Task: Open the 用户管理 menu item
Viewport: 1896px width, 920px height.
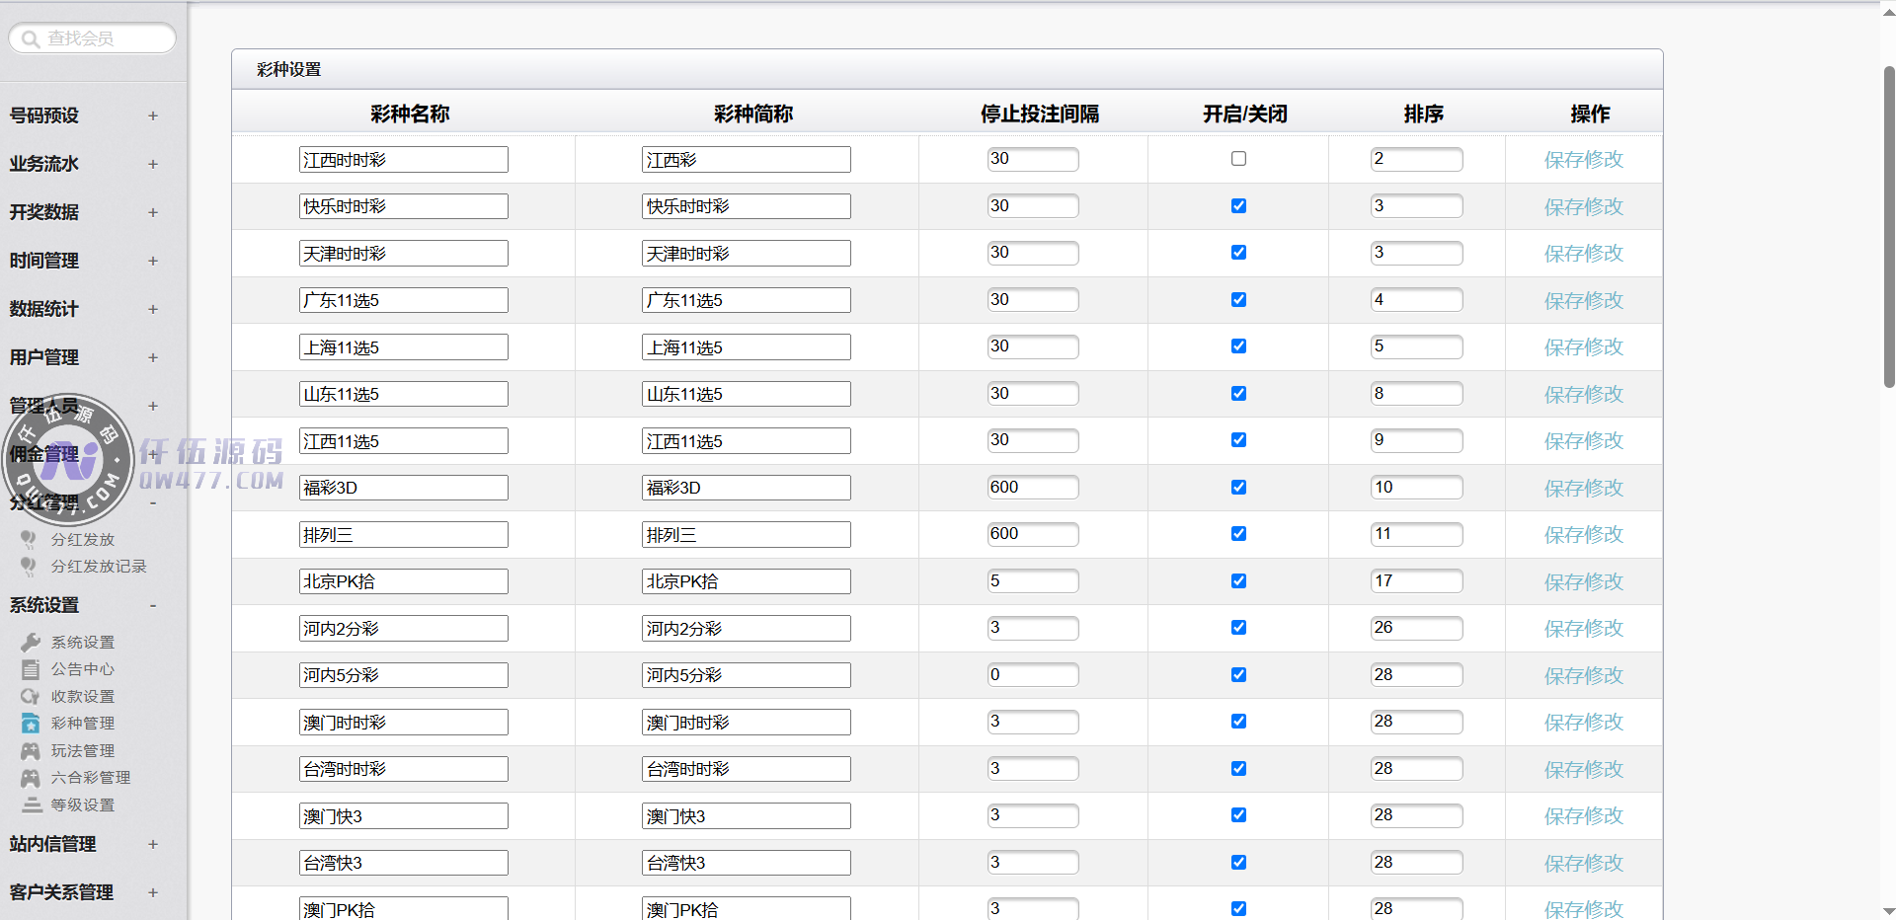Action: pos(44,357)
